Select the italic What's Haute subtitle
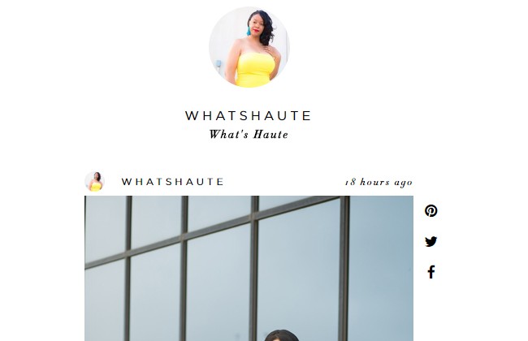The width and height of the screenshot is (528, 341). pos(249,134)
